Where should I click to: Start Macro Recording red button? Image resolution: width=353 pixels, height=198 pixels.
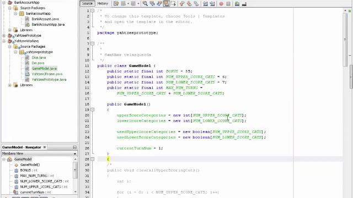221,4
